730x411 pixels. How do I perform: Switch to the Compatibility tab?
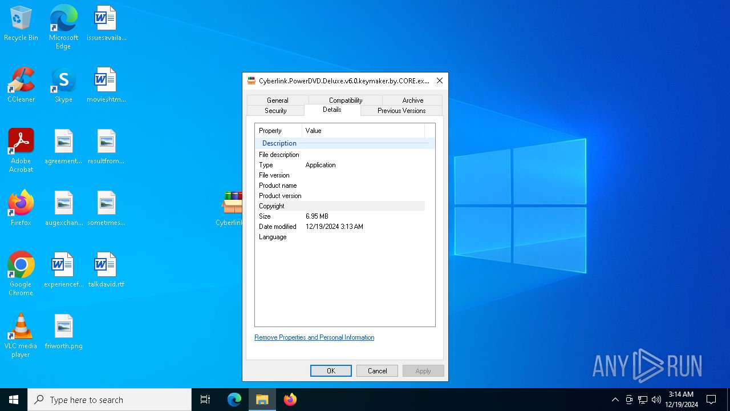346,100
